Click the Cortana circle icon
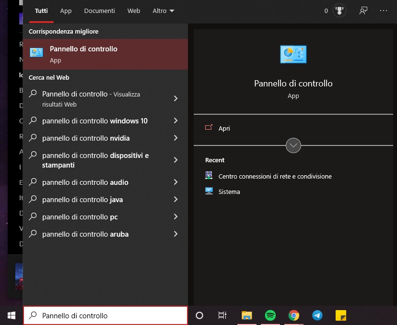397x325 pixels. pos(199,315)
